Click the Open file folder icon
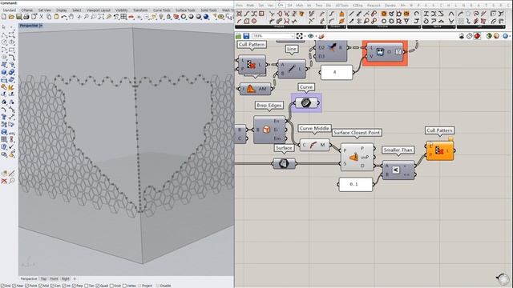513x288 pixels. [11, 17]
